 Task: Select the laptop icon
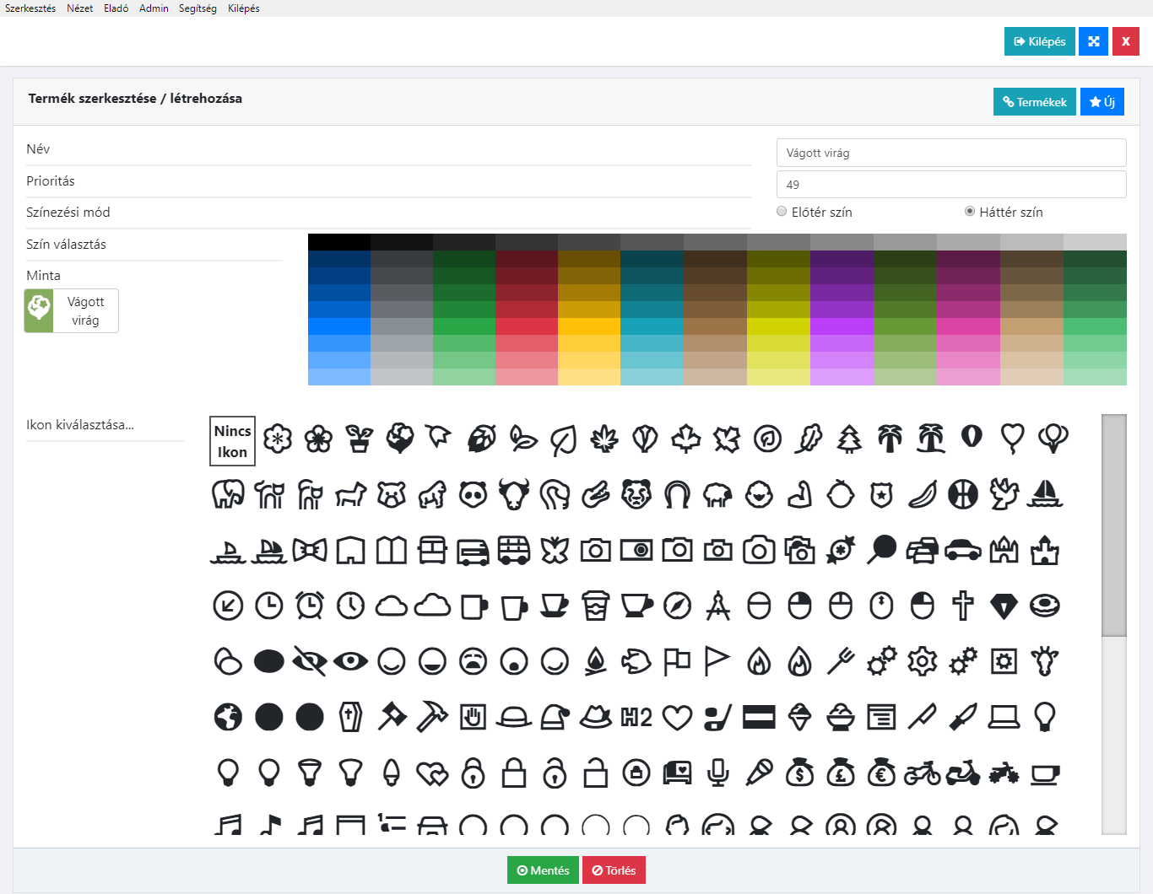click(x=1004, y=717)
